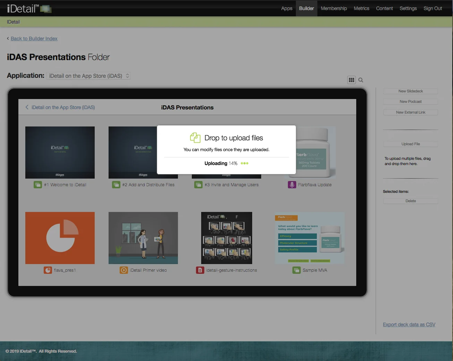The height and width of the screenshot is (361, 453).
Task: Click the 'Flarbflava Update' label
Action: click(315, 185)
